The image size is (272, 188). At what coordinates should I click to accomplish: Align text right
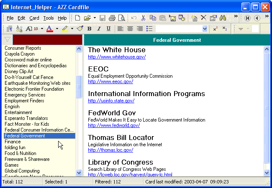point(140,28)
